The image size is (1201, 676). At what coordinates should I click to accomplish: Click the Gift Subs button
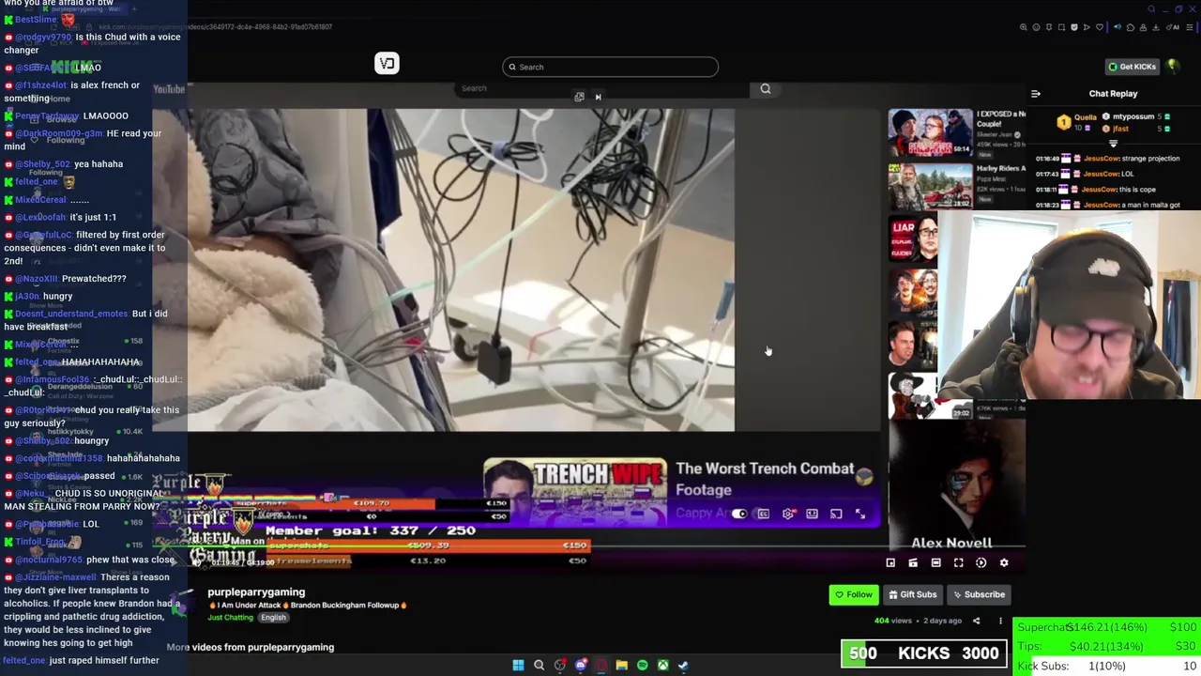tap(913, 594)
